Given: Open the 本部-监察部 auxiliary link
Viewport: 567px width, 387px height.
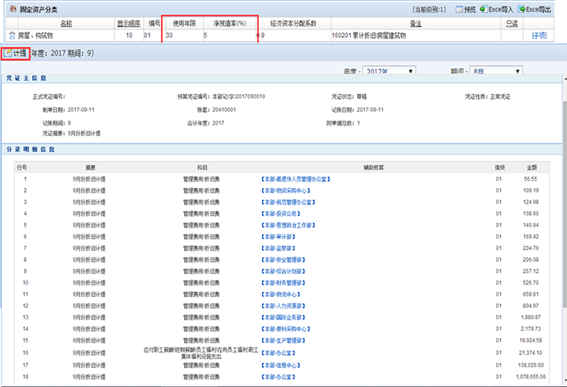Looking at the screenshot, I should tap(278, 248).
